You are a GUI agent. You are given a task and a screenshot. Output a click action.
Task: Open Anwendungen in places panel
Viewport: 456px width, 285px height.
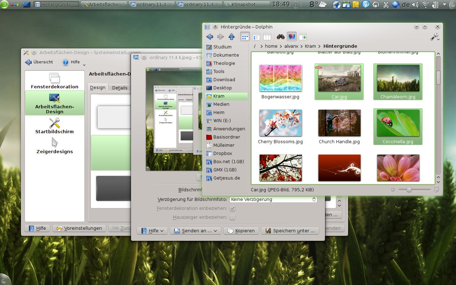point(226,129)
